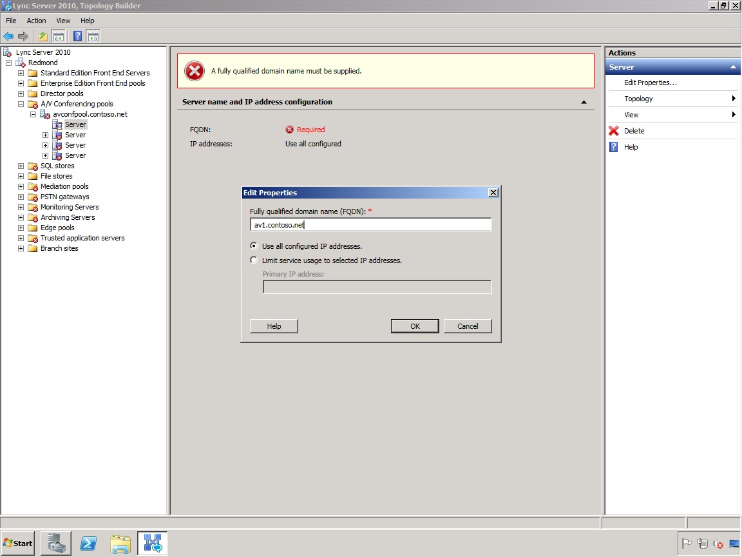Toggle the console tree toolbar icon
742x557 pixels.
click(58, 37)
